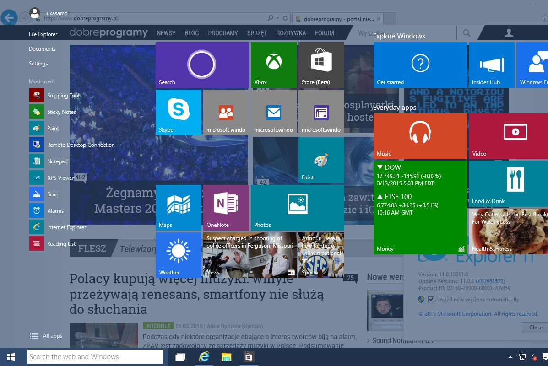The width and height of the screenshot is (548, 366).
Task: Open Remote Desktop Connection
Action: [72, 145]
